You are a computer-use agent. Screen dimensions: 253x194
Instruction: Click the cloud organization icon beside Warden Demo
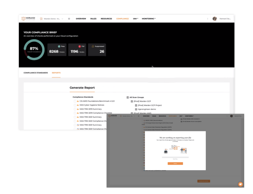pyautogui.click(x=41, y=19)
